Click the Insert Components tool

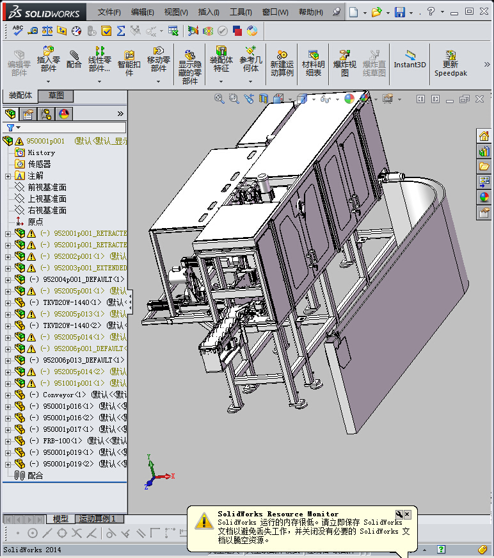tap(49, 60)
